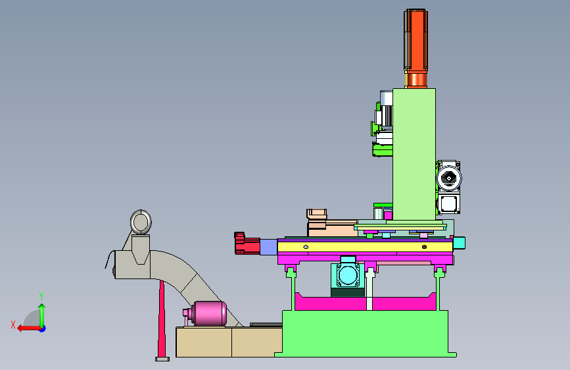Image resolution: width=570 pixels, height=370 pixels.
Task: Select the orange spindle motor on top
Action: (416, 49)
